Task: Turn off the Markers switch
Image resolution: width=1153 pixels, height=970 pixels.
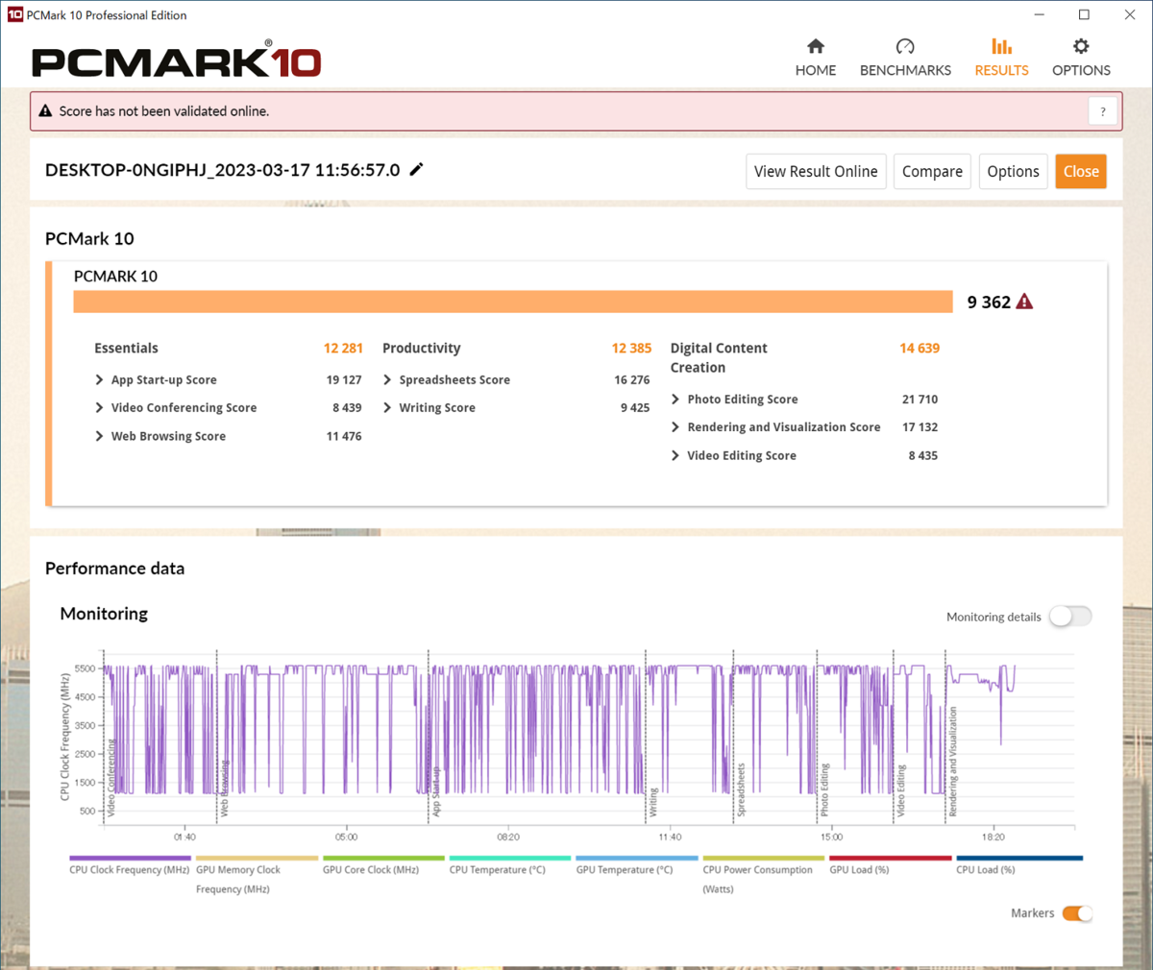Action: pos(1077,913)
